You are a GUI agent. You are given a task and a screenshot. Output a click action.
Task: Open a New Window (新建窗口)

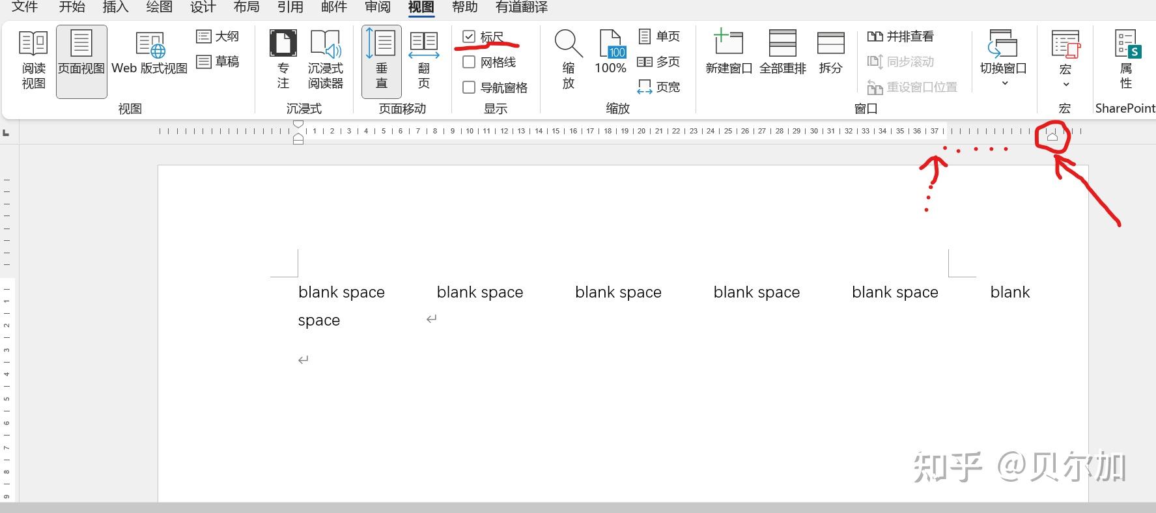click(729, 53)
